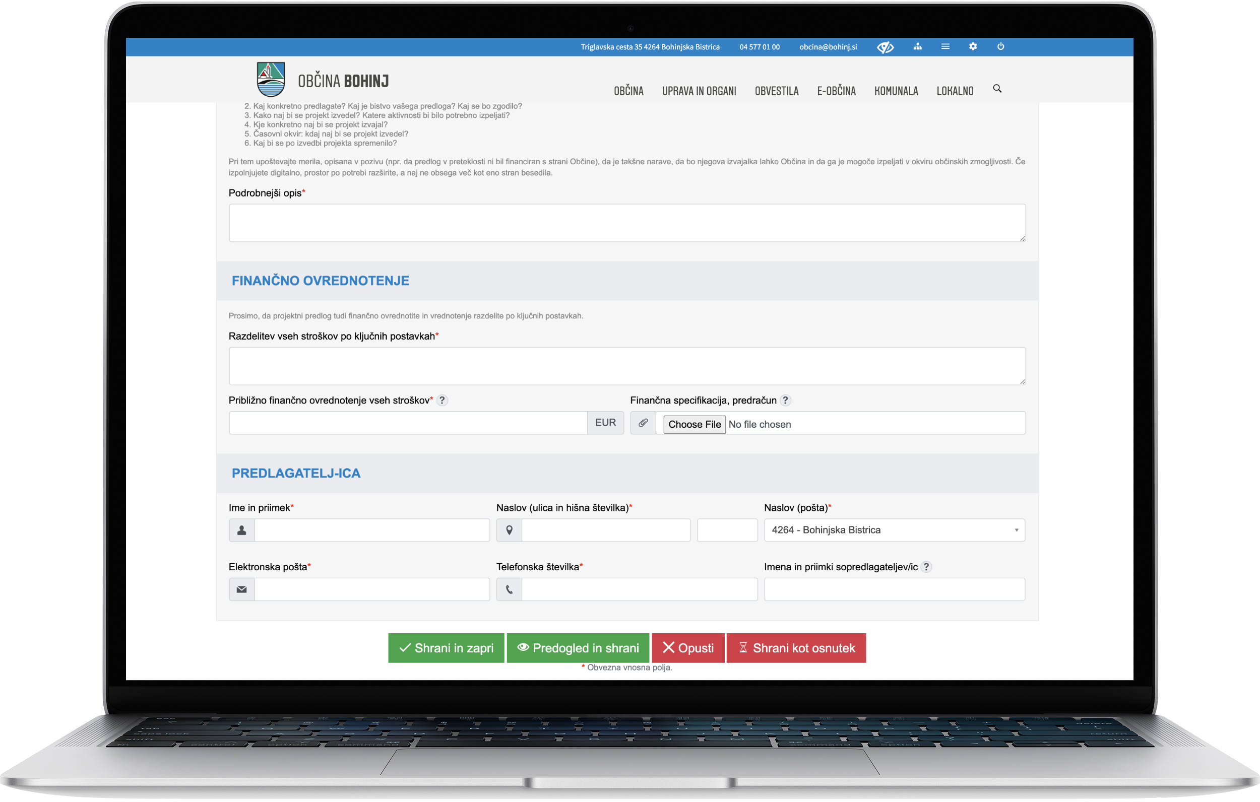The width and height of the screenshot is (1260, 802).
Task: Click the Občina Bohinj coat of arms logo
Action: point(271,80)
